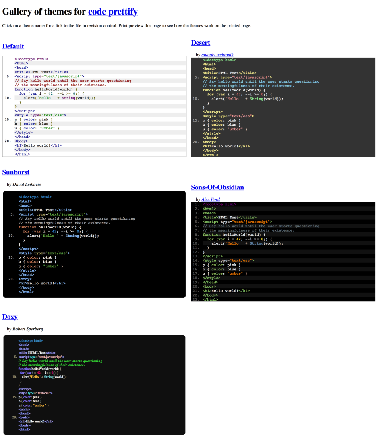This screenshot has height=446, width=389.
Task: Click '<h1>Hello world!</h1>' in Doxy sample
Action: click(x=36, y=421)
